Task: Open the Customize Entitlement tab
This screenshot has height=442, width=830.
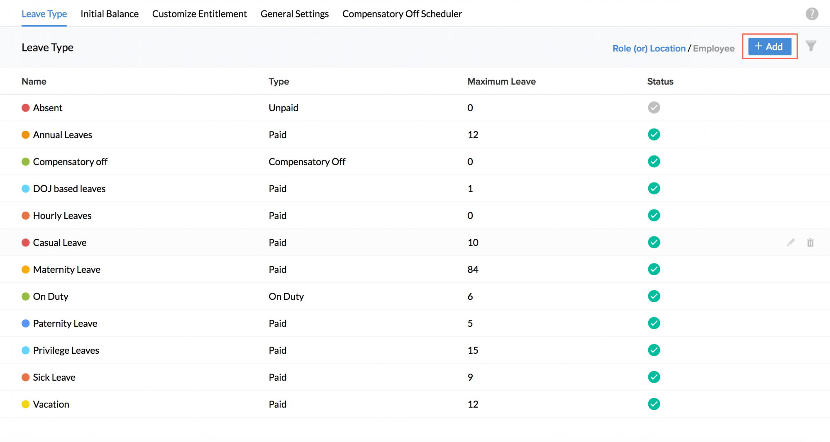Action: click(199, 14)
